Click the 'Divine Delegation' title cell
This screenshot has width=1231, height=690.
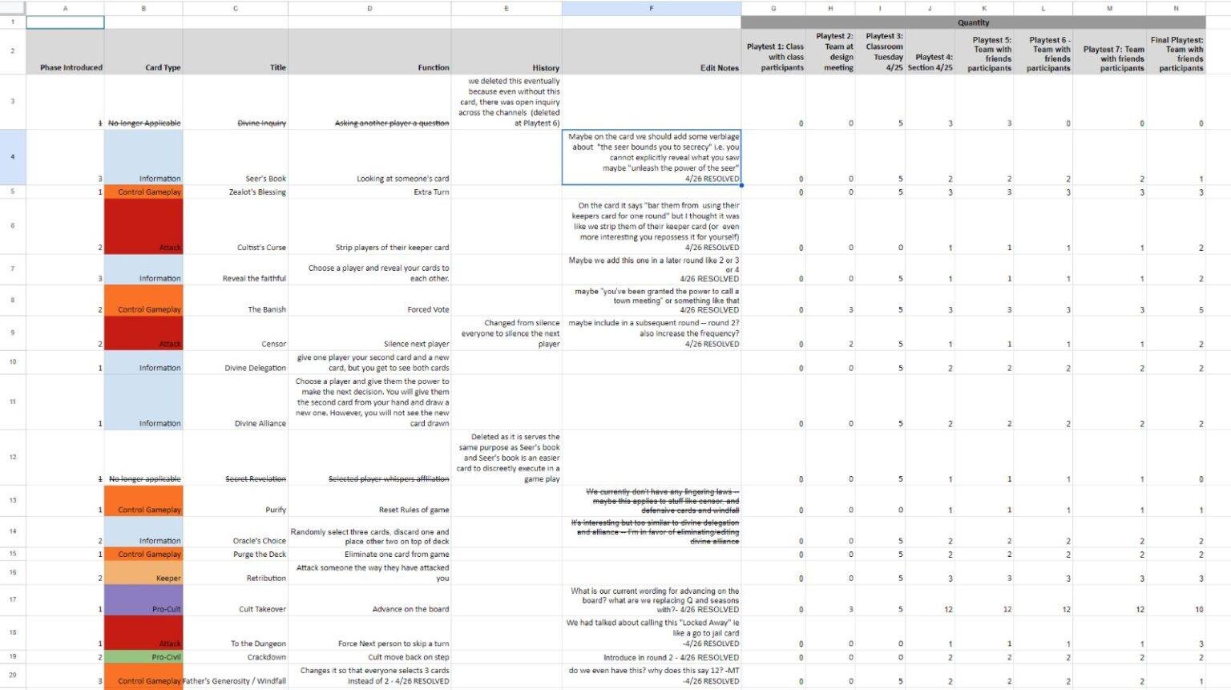[x=236, y=362]
